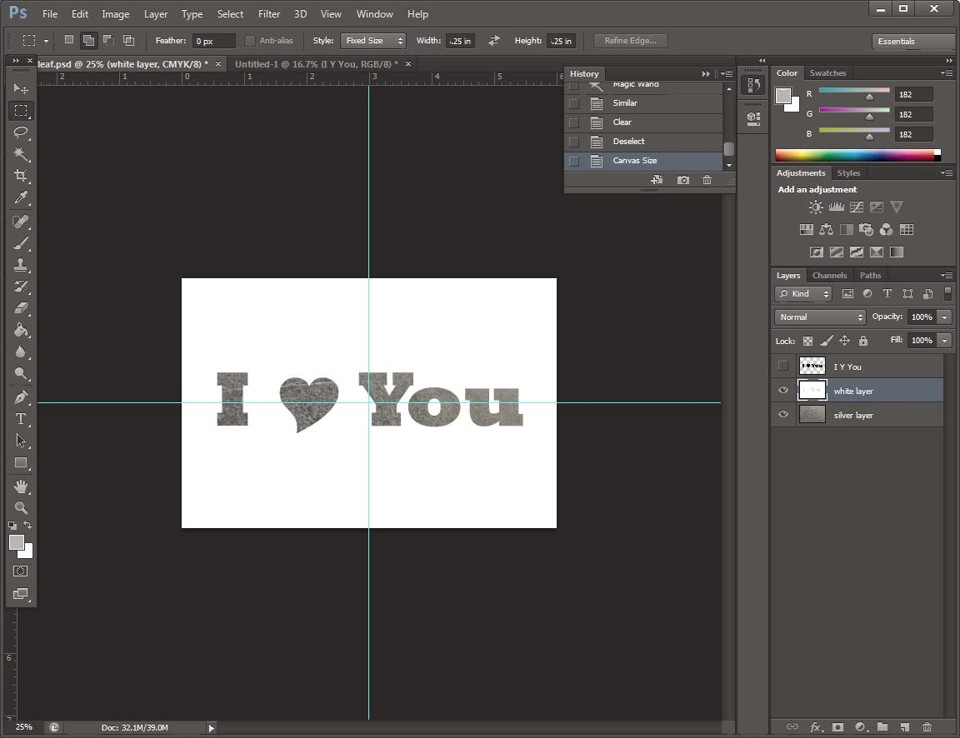960x738 pixels.
Task: Enable the Anti-alias checkbox
Action: (250, 41)
